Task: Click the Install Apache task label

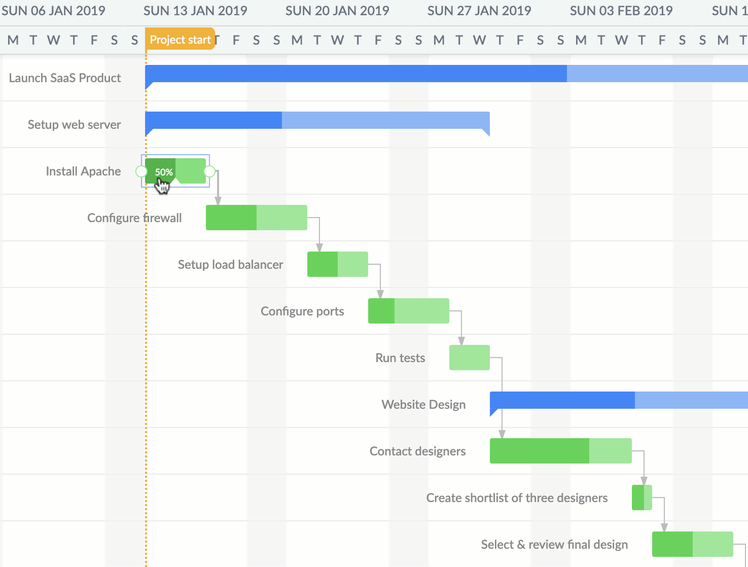Action: point(83,171)
